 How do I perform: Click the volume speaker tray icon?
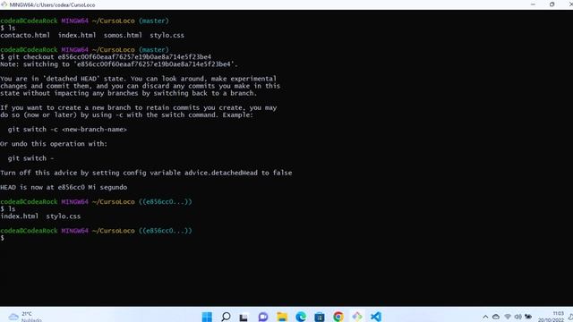517,317
